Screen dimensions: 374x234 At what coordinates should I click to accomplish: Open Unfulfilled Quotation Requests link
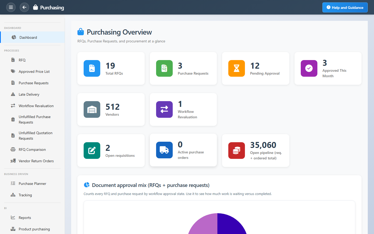[x=32, y=136]
